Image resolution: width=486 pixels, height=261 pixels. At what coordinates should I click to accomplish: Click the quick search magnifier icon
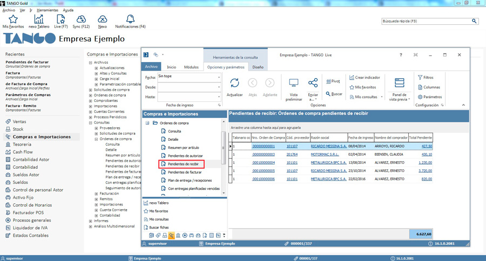tap(474, 21)
